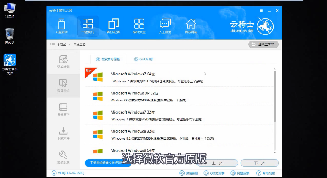Click Windows logo of Windows8 32位 entry
327x178 pixels.
(98, 134)
